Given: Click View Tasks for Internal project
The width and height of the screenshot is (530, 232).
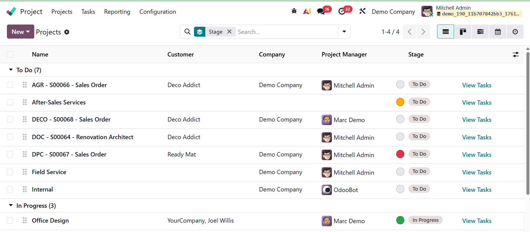Looking at the screenshot, I should coord(477,190).
